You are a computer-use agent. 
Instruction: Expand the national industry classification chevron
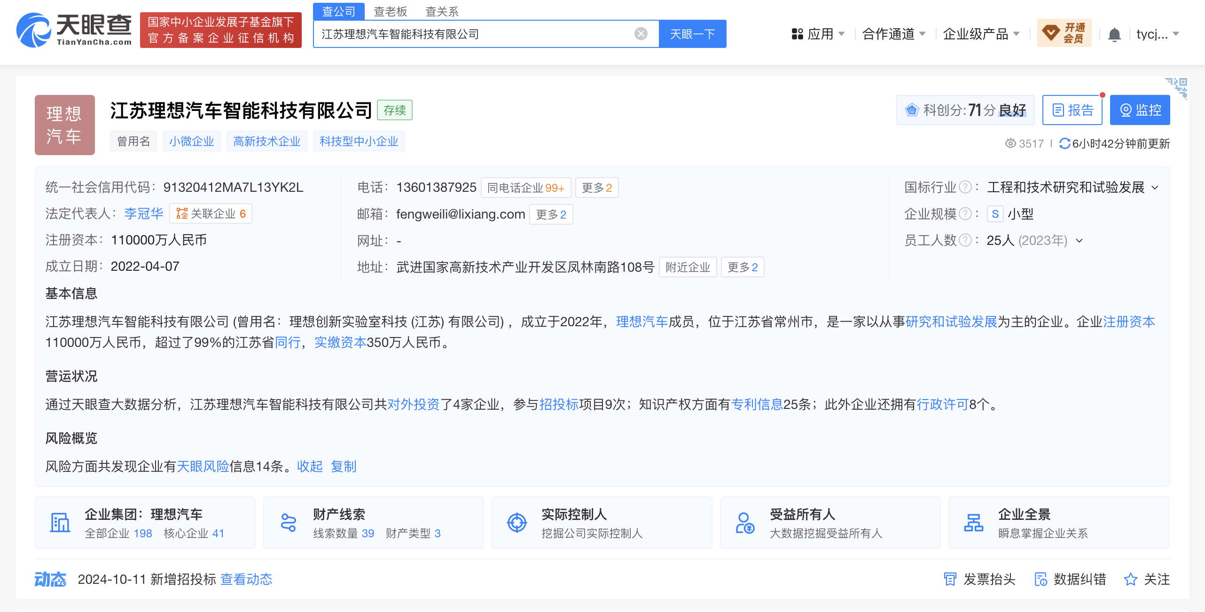[1155, 188]
